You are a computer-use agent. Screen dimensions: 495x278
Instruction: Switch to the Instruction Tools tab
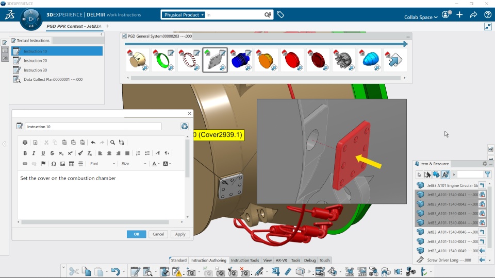pos(245,260)
